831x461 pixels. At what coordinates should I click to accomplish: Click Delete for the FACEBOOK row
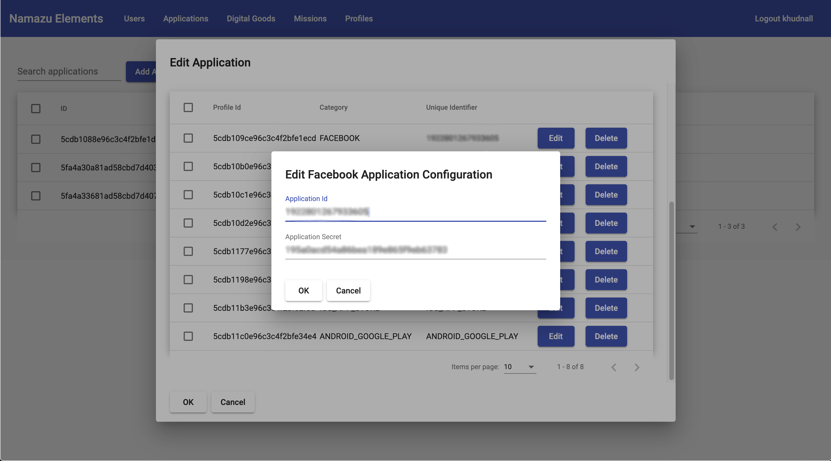point(606,138)
